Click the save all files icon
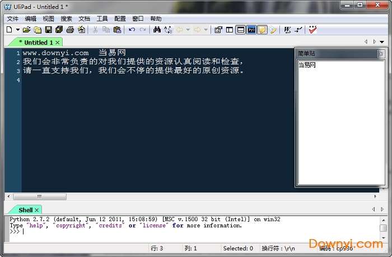 click(59, 30)
